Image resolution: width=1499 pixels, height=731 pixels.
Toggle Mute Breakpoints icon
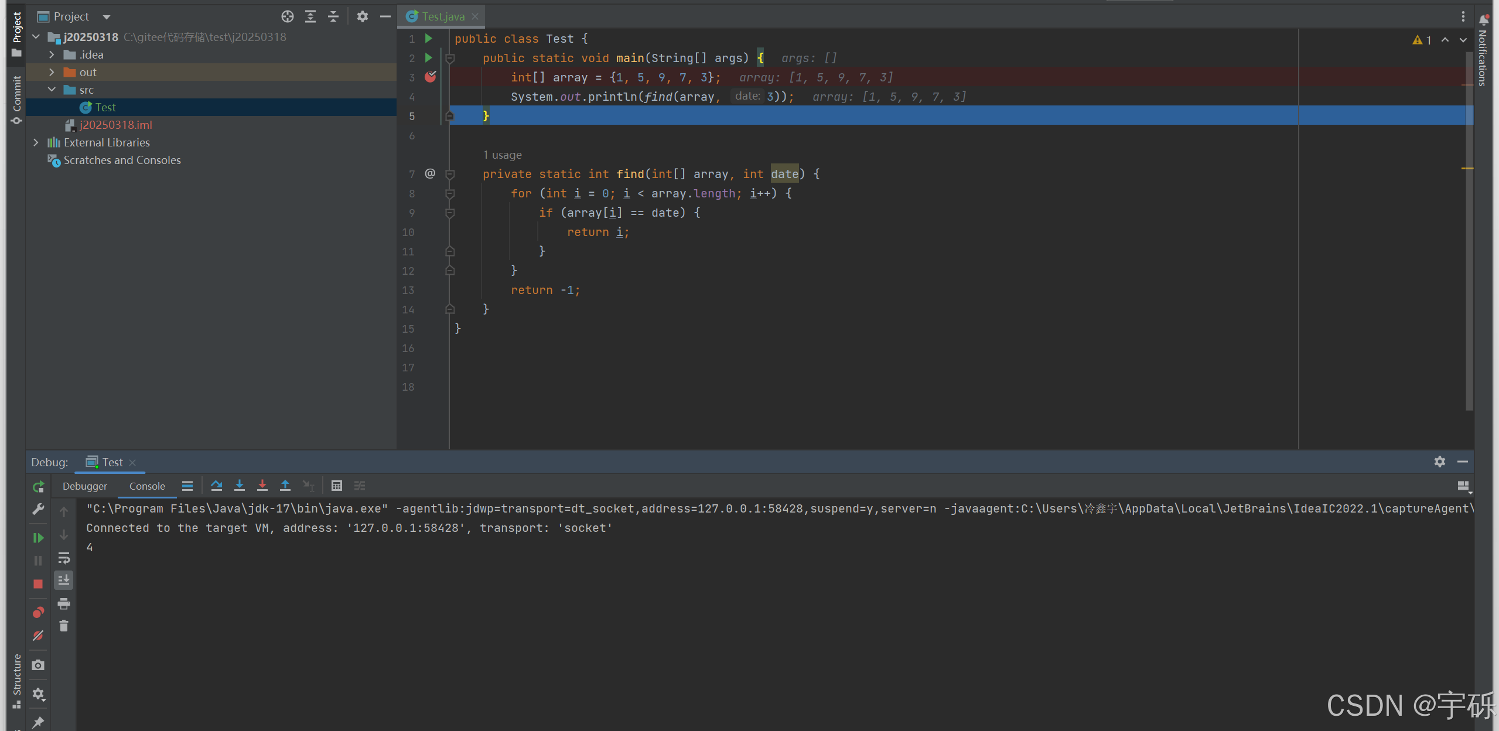[x=38, y=636]
